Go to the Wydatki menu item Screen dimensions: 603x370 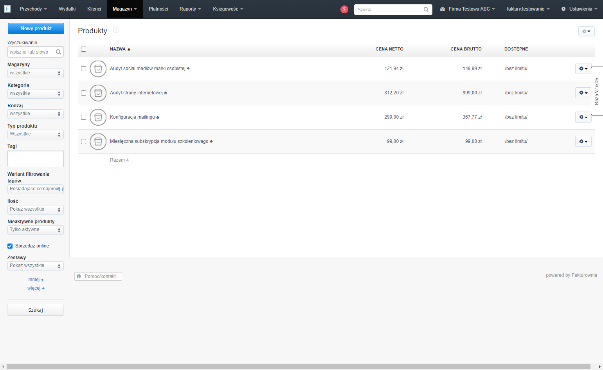[67, 9]
